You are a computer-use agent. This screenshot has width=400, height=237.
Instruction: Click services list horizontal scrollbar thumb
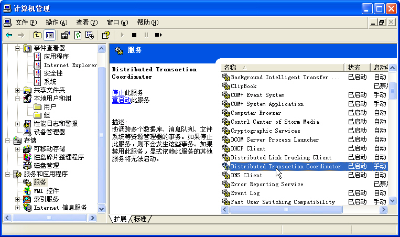coord(286,209)
